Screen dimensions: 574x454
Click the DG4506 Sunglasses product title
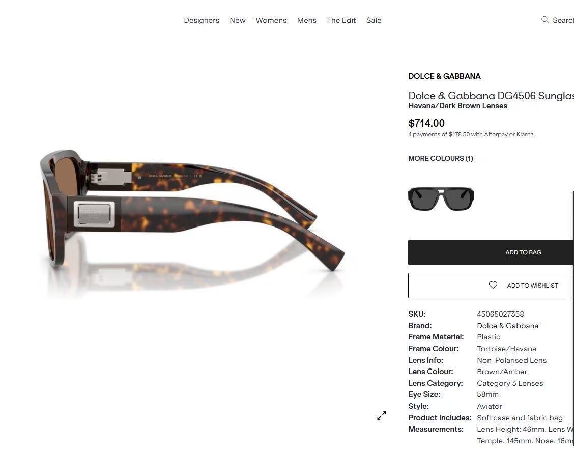(491, 96)
